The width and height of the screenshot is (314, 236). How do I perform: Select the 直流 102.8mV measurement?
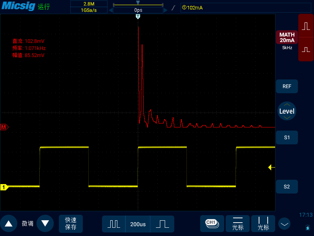28,41
